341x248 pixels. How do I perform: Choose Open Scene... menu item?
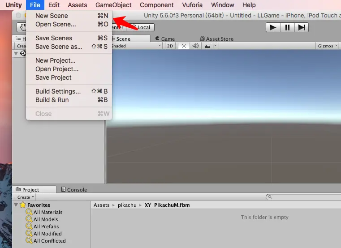coord(69,24)
